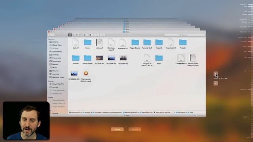Image resolution: width=253 pixels, height=142 pixels.
Task: Select Gary's Mac Pro under Devices
Action: coord(57,84)
